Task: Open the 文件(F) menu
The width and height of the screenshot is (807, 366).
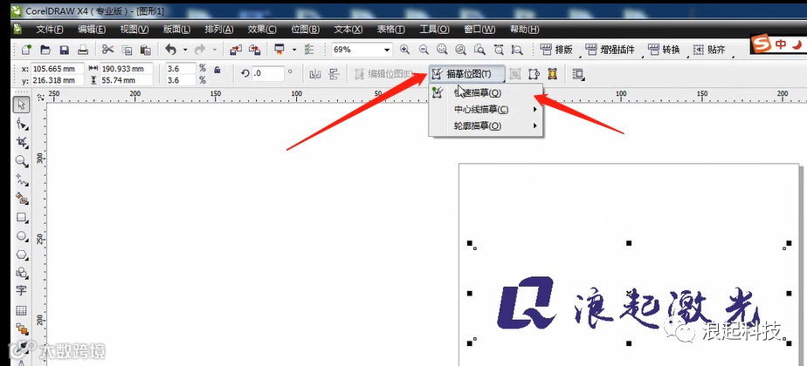Action: [x=51, y=30]
